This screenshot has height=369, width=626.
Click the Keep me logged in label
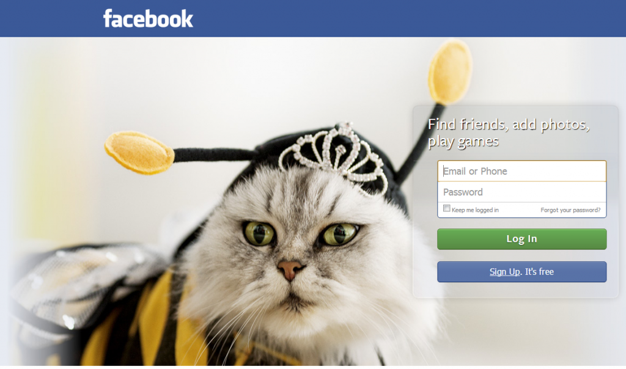coord(475,210)
